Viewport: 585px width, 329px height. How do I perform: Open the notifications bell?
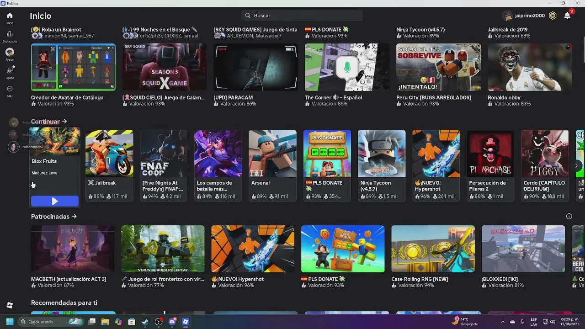click(567, 16)
